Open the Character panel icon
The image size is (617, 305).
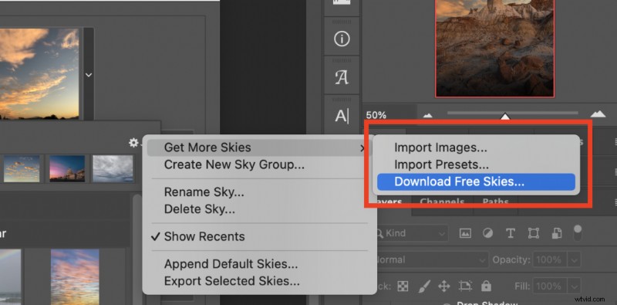[x=342, y=116]
